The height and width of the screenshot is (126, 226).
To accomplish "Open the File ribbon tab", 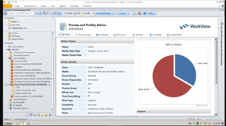I will coord(8,6).
